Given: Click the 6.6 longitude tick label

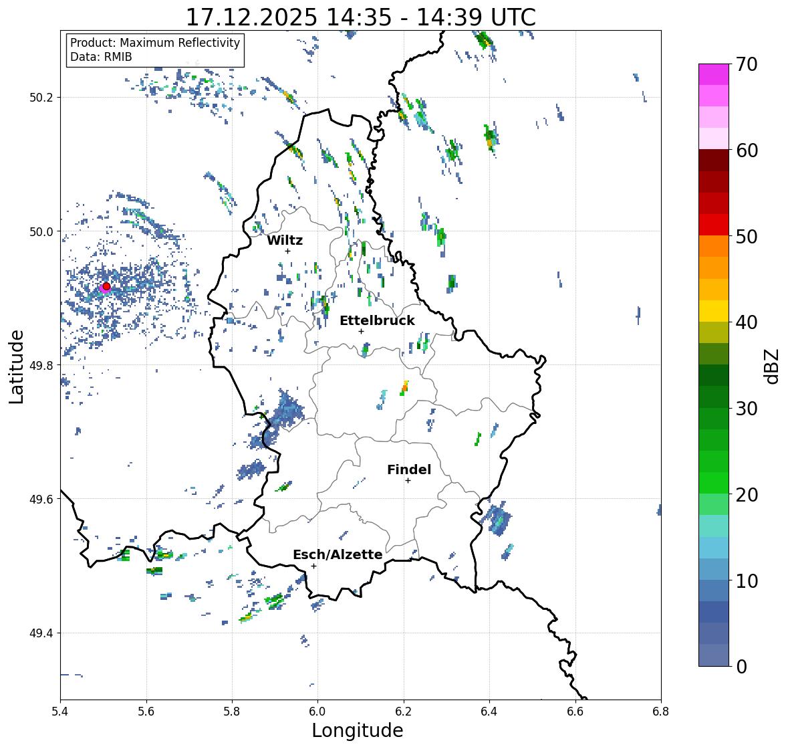Looking at the screenshot, I should tap(575, 712).
